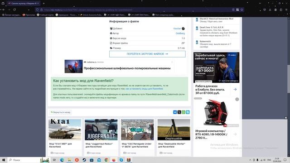This screenshot has height=163, width=290.
Task: Share the mod page via WhatsApp icon
Action: [184, 112]
